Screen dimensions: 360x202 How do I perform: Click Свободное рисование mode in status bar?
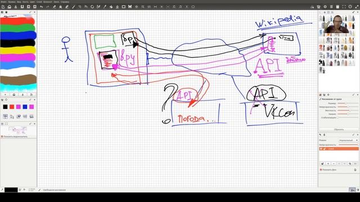tap(55, 190)
